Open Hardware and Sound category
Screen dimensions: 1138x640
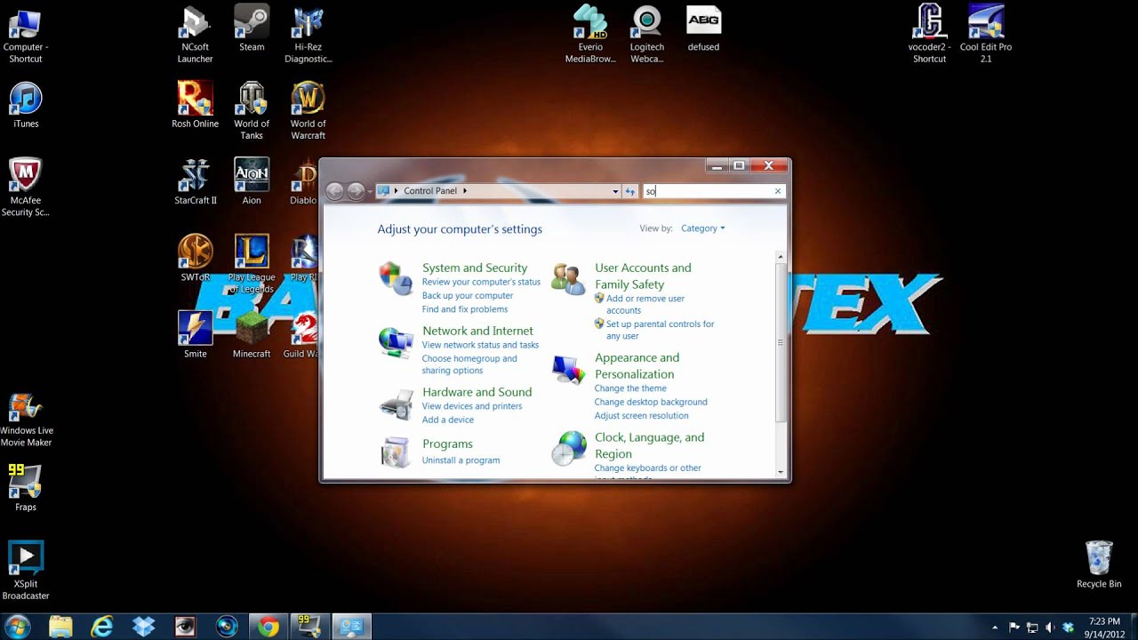477,392
